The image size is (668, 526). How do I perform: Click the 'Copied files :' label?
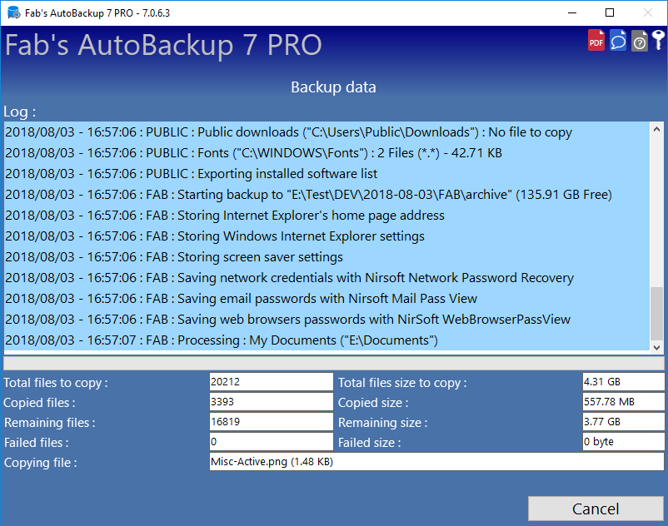point(39,403)
